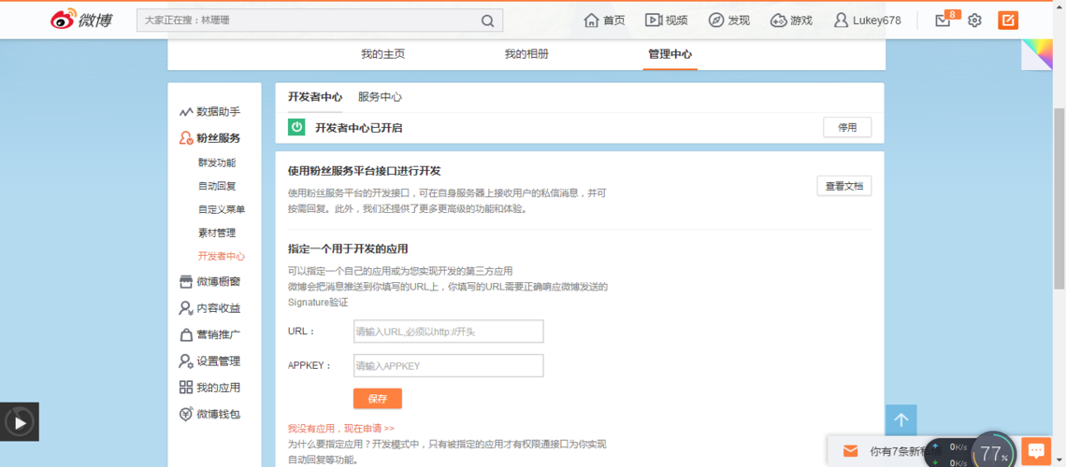1066x467 pixels.
Task: Click the 查看文档 button
Action: pos(843,186)
